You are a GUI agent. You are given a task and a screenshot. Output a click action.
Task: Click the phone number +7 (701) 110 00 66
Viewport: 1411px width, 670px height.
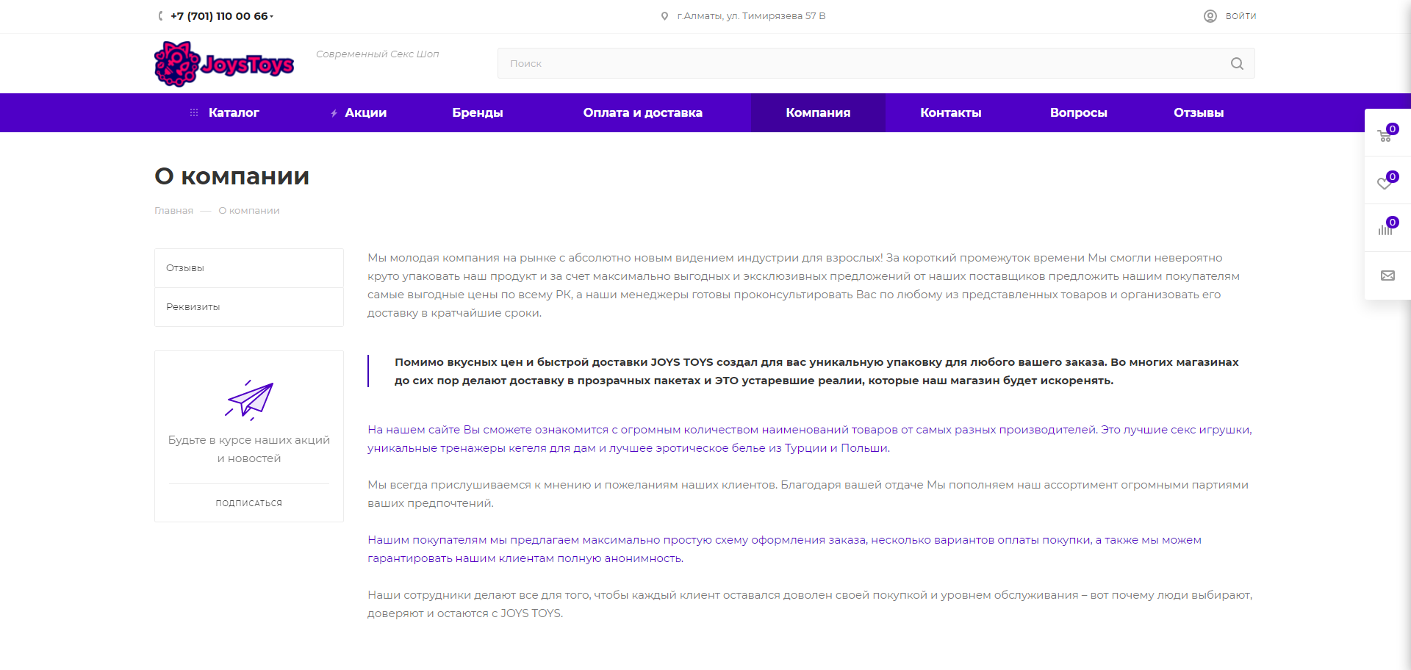point(219,16)
